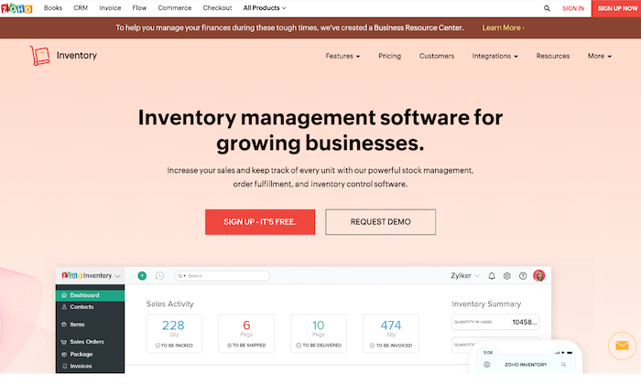Image resolution: width=641 pixels, height=384 pixels.
Task: Click the help question mark icon
Action: pyautogui.click(x=523, y=276)
